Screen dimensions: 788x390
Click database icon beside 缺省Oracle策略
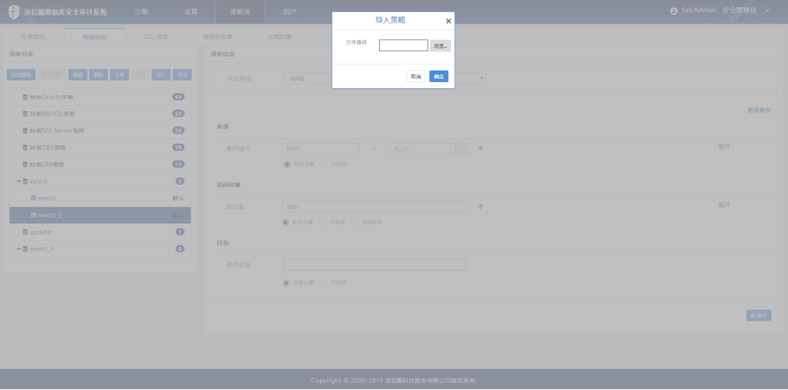click(26, 97)
